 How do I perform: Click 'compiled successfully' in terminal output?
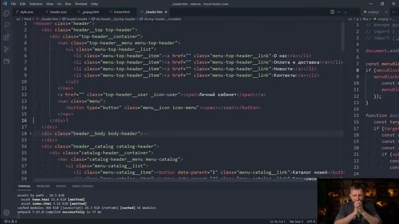click(67, 212)
